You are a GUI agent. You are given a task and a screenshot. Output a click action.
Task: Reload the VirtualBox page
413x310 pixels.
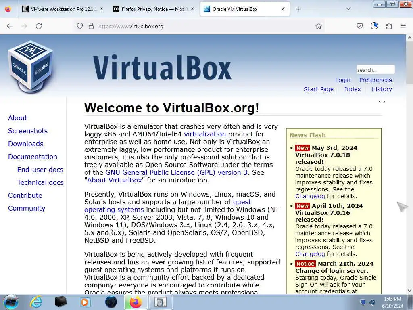coord(39,26)
